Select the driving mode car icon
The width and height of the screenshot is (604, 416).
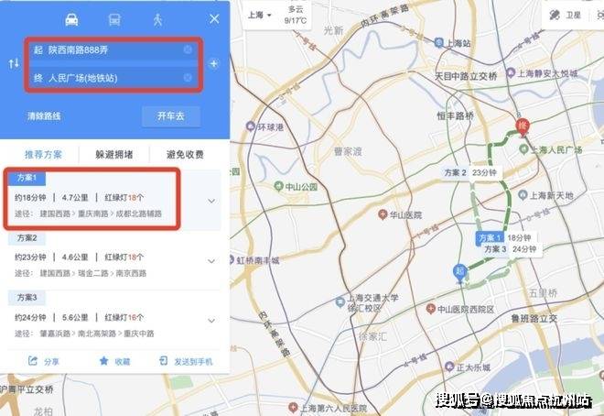71,19
